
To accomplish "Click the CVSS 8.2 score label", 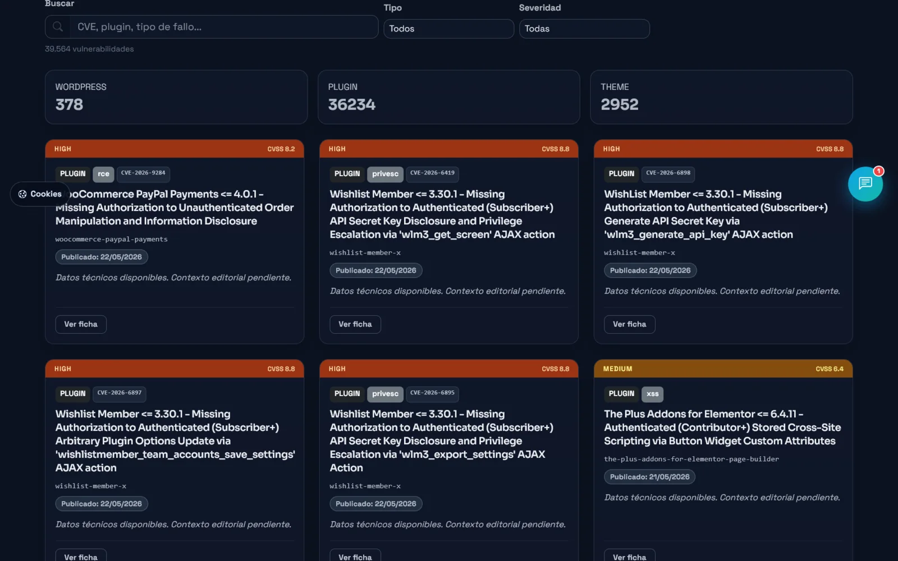I will point(281,149).
